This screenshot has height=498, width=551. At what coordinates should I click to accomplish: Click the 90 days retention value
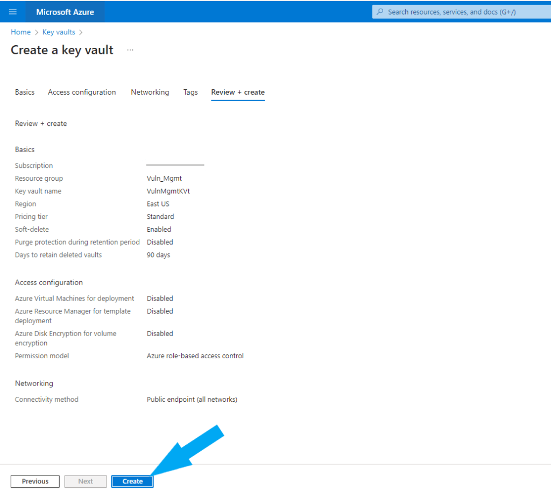point(158,254)
